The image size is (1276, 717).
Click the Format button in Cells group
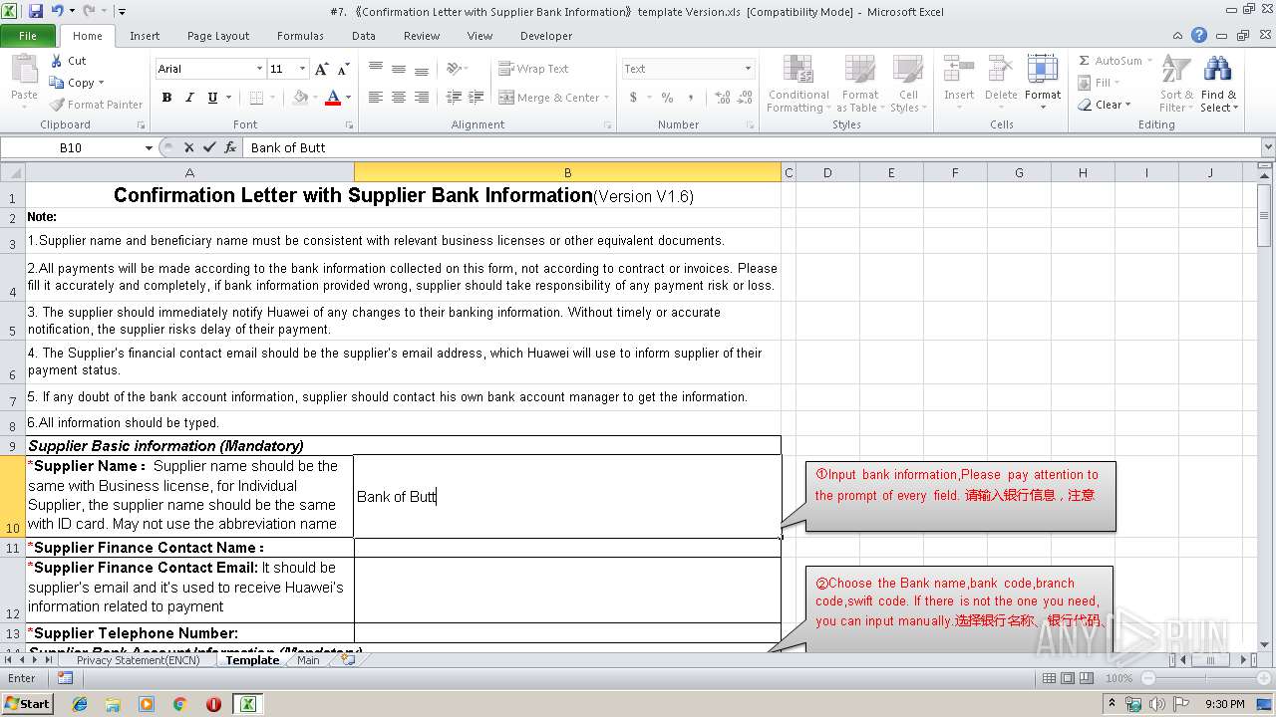(1043, 83)
